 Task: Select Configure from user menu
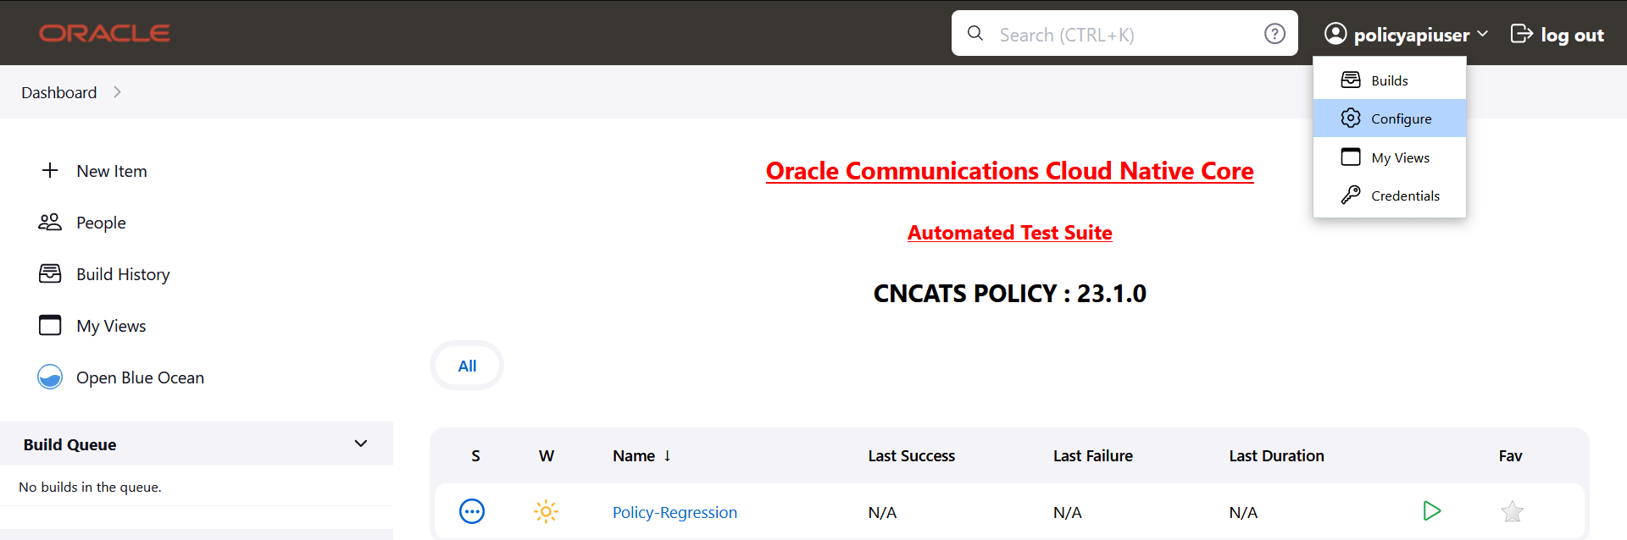click(x=1390, y=118)
